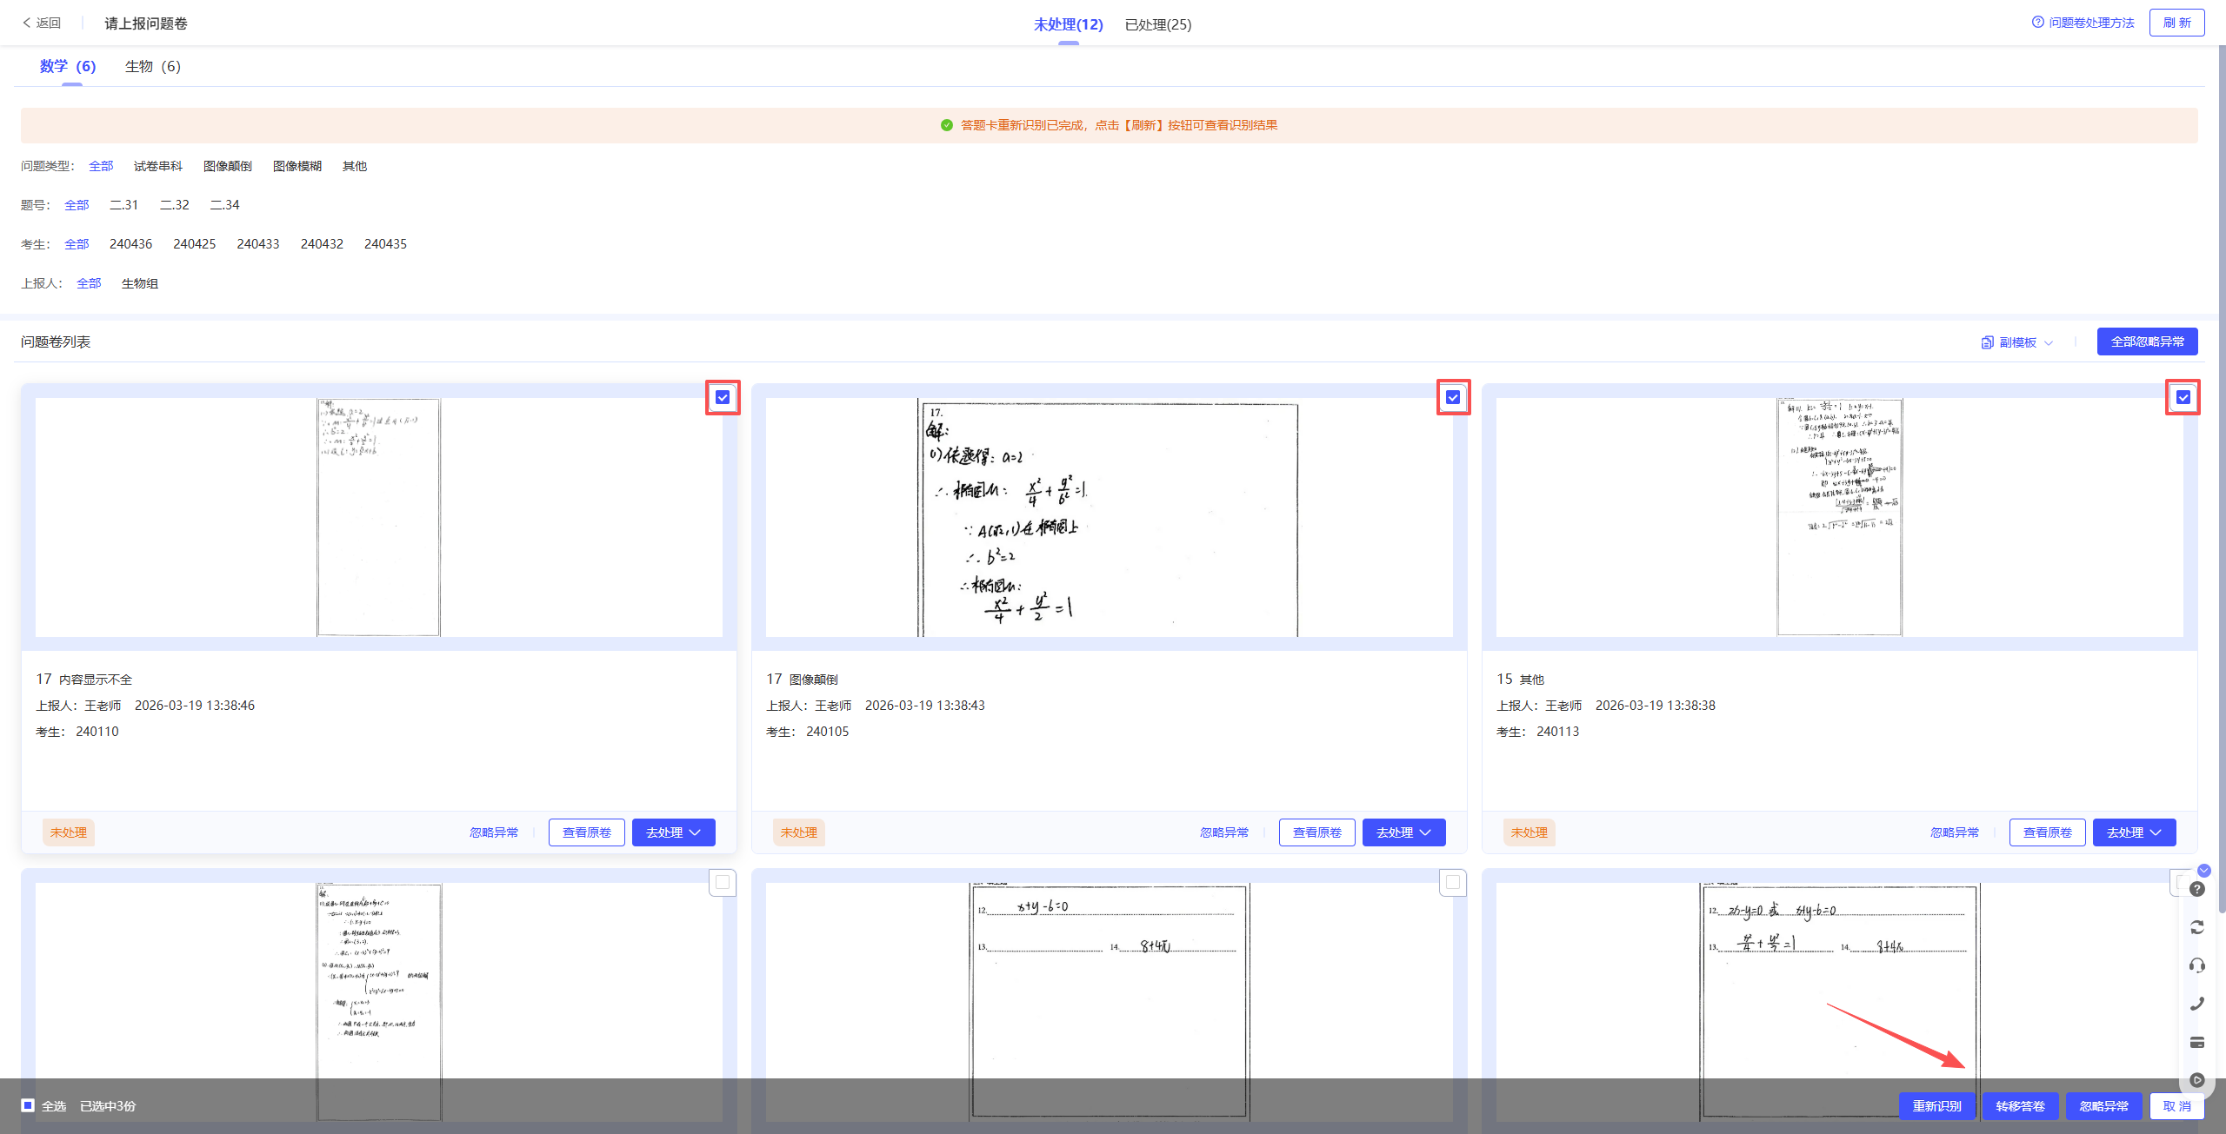The height and width of the screenshot is (1134, 2226).
Task: Switch to the 已处理(25) tab
Action: click(x=1157, y=24)
